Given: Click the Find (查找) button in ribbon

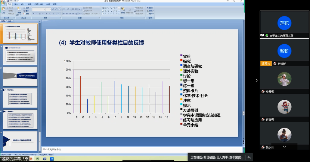Looking at the screenshot, I should pos(150,8).
